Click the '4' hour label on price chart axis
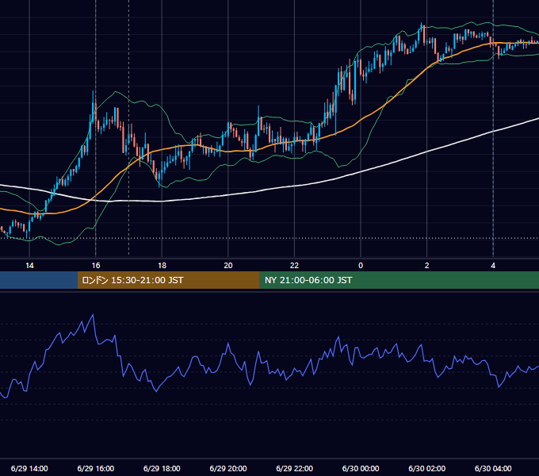This screenshot has height=476, width=539. pyautogui.click(x=493, y=266)
